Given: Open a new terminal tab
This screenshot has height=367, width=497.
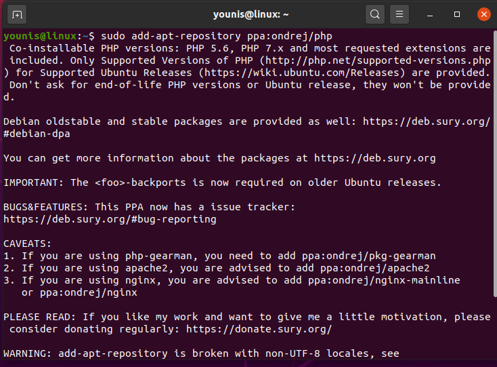Looking at the screenshot, I should pyautogui.click(x=17, y=14).
